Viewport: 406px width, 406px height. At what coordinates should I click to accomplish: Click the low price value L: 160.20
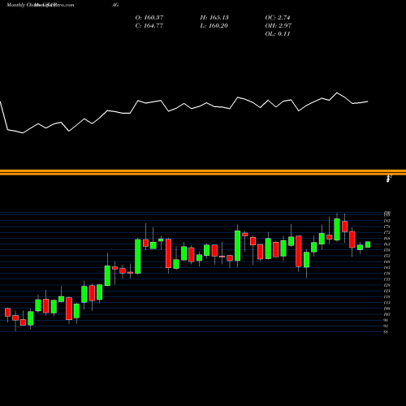point(214,26)
